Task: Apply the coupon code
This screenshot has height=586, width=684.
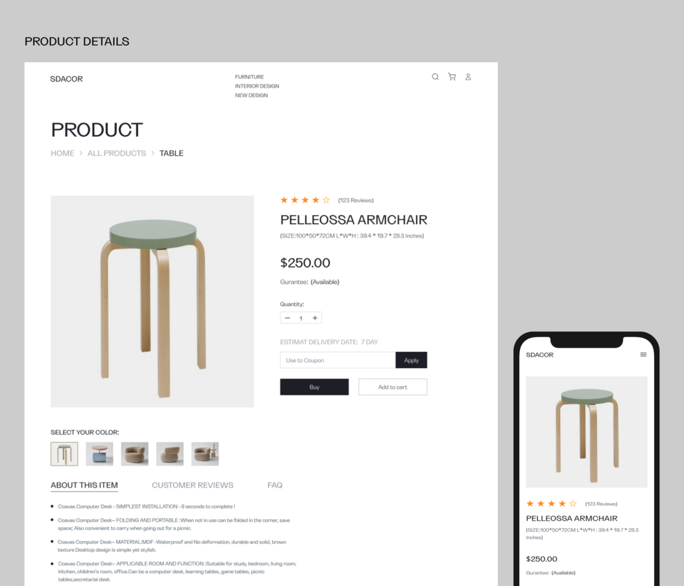Action: (411, 360)
